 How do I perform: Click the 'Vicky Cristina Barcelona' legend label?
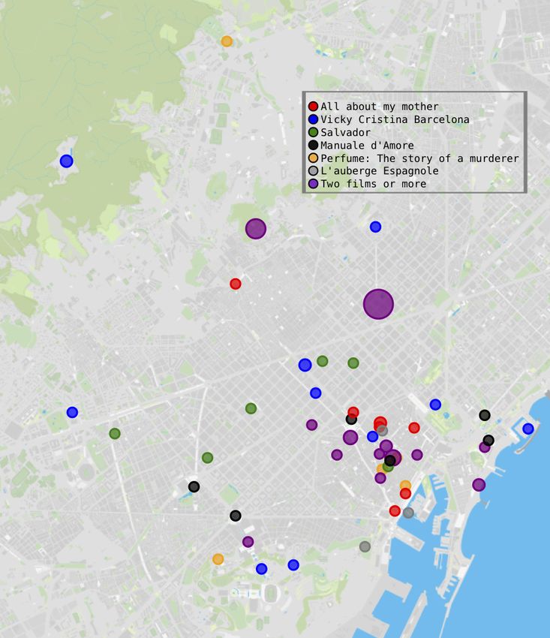coord(395,119)
